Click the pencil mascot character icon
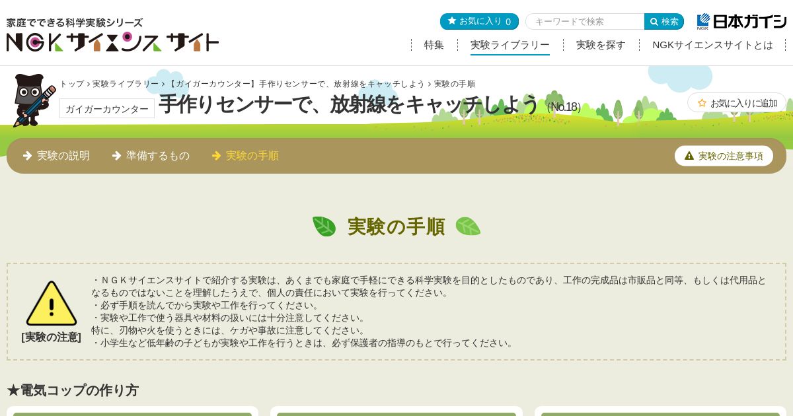793x416 pixels. pyautogui.click(x=34, y=100)
